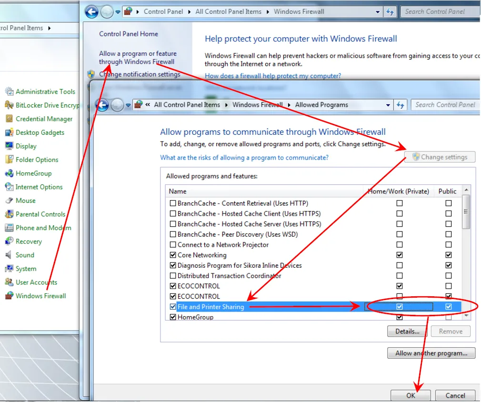Open System icon in Control Panel
The image size is (481, 402).
pyautogui.click(x=9, y=269)
